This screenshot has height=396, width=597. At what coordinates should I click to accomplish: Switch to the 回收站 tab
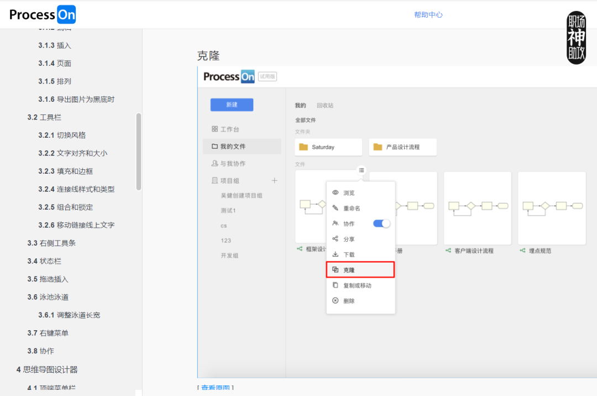(325, 106)
